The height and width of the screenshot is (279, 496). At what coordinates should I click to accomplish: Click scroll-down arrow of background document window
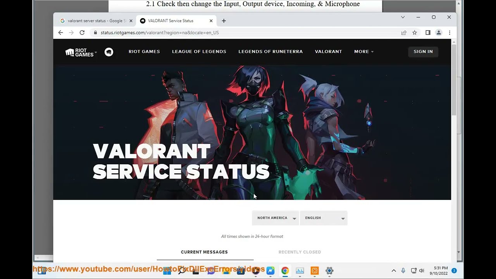click(459, 252)
